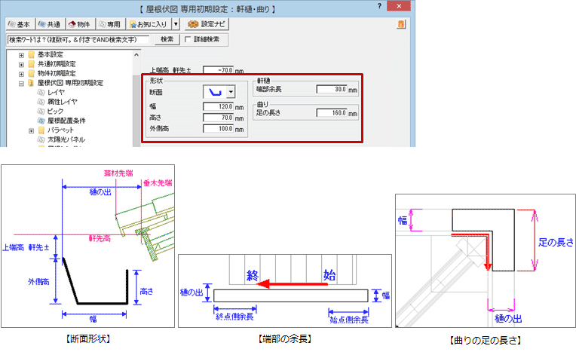Expand the パラペット tree node
This screenshot has width=576, height=352.
coord(31,130)
